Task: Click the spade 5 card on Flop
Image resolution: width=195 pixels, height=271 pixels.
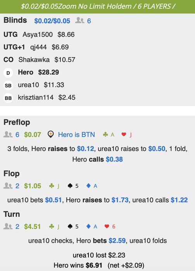Action: click(73, 186)
